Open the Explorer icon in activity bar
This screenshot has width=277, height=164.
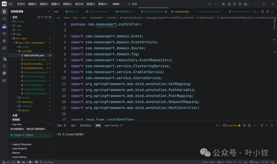click(4, 12)
